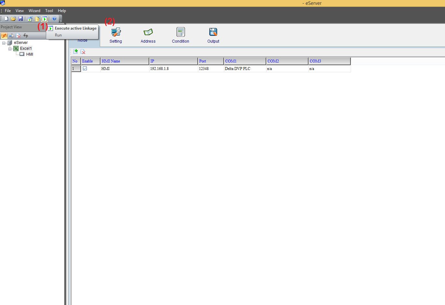This screenshot has height=305, width=445.
Task: Open the Wizard menu
Action: click(34, 11)
